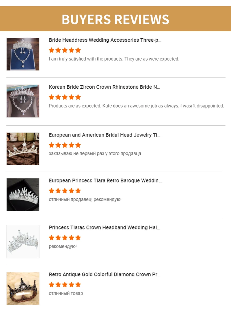Click the star rating under Bride Headdress title
The image size is (231, 315).
tap(65, 50)
